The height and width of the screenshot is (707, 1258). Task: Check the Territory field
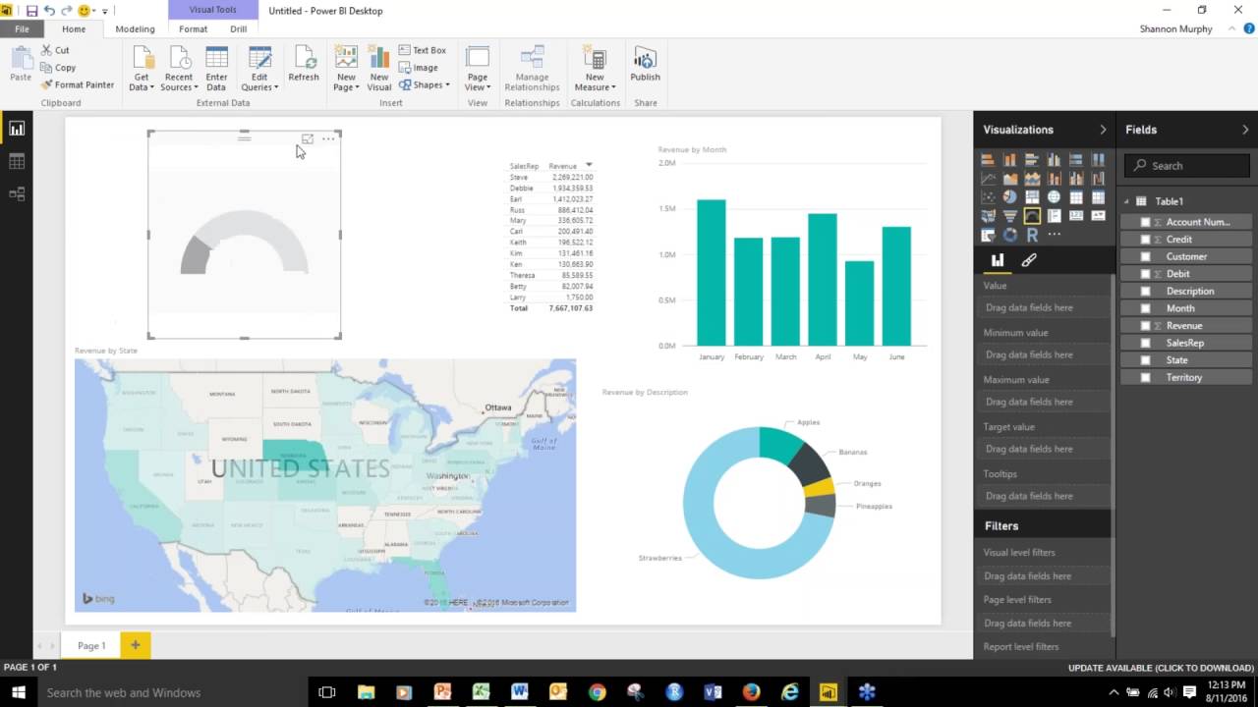(1145, 377)
